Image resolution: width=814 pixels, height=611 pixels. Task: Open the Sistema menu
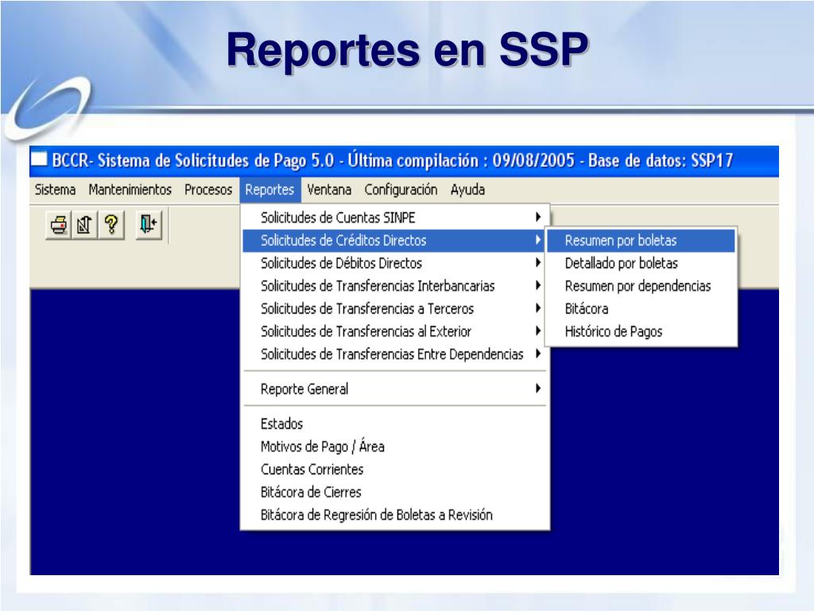pyautogui.click(x=55, y=189)
